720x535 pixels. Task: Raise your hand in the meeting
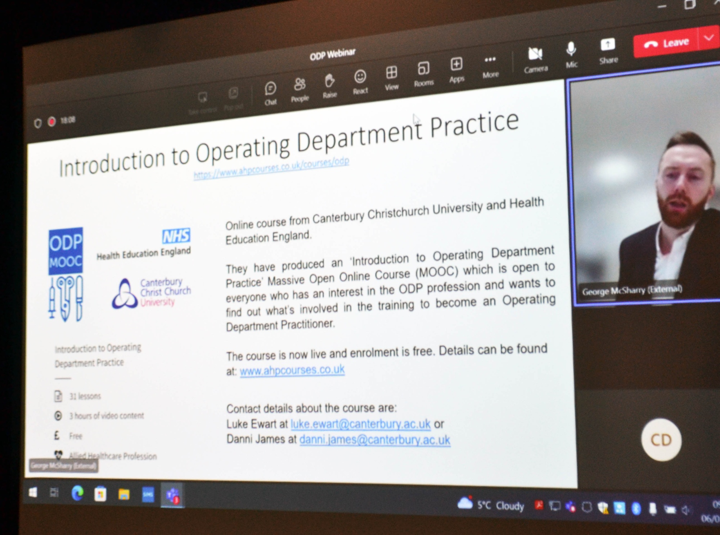click(329, 86)
